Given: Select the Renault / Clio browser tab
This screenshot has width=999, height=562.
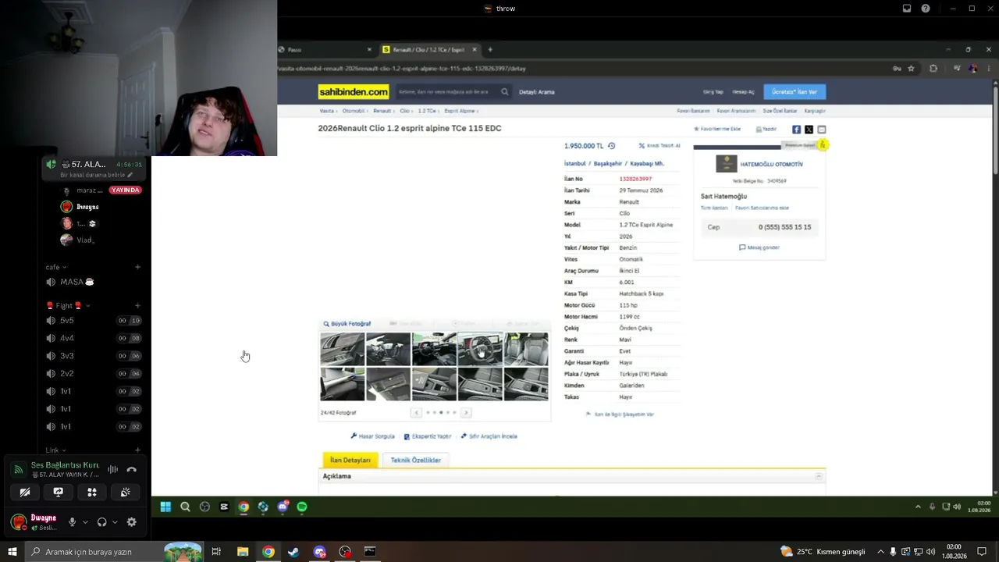Looking at the screenshot, I should 430,50.
